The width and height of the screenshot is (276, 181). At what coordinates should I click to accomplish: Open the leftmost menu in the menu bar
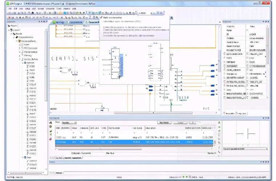click(10, 9)
